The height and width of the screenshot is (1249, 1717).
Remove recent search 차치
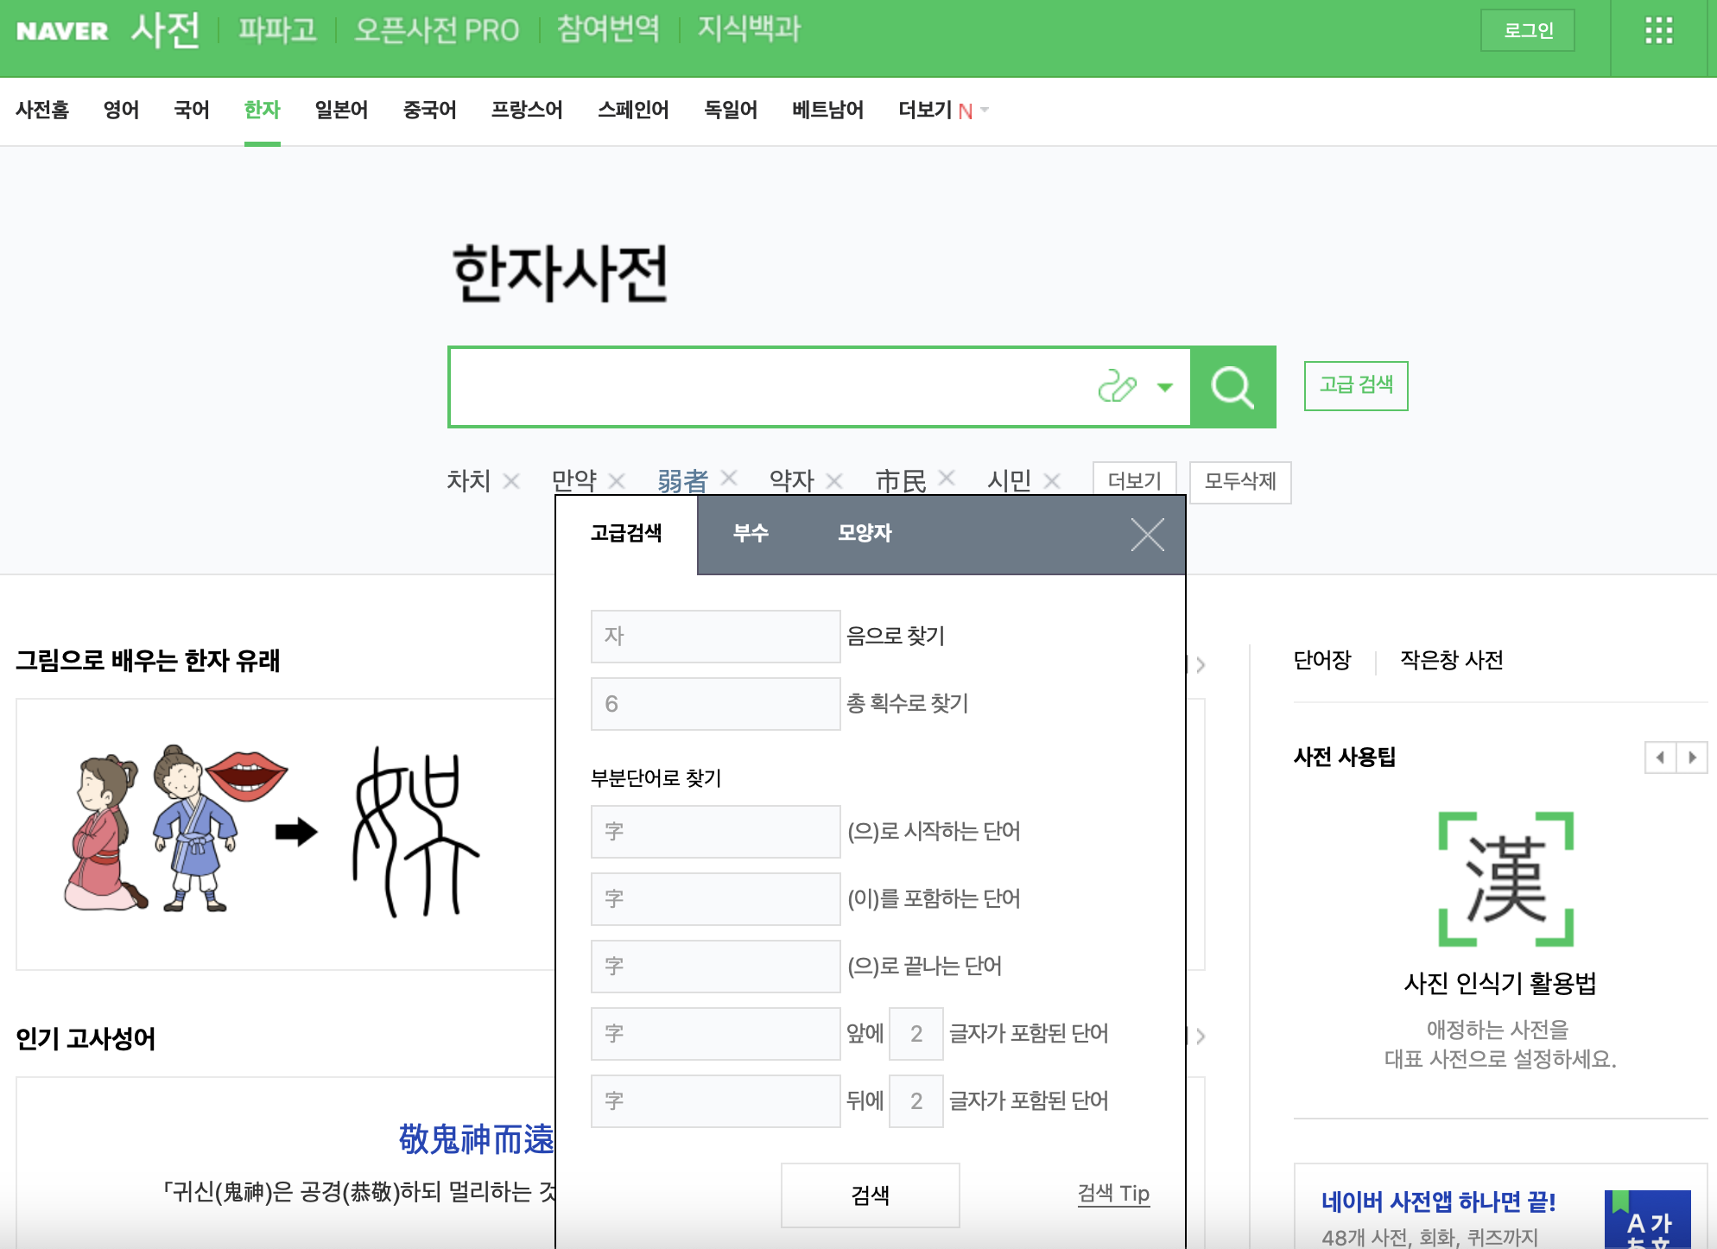click(511, 481)
